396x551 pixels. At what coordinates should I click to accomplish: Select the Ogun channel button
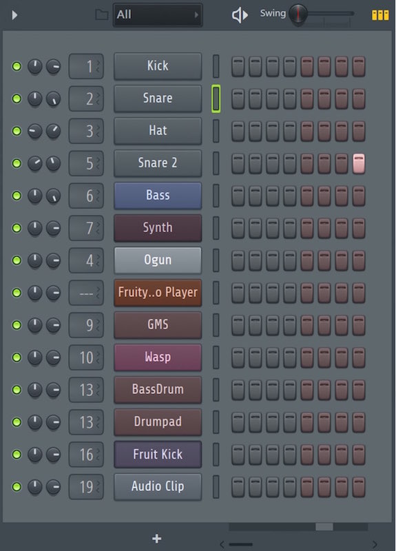[x=158, y=260]
